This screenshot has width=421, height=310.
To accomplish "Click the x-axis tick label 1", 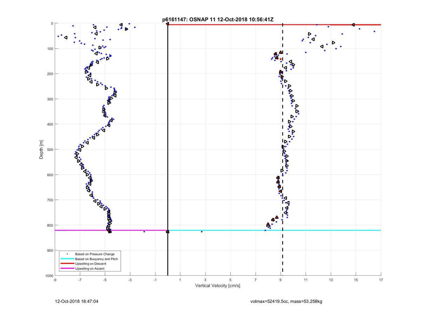I will [180, 280].
